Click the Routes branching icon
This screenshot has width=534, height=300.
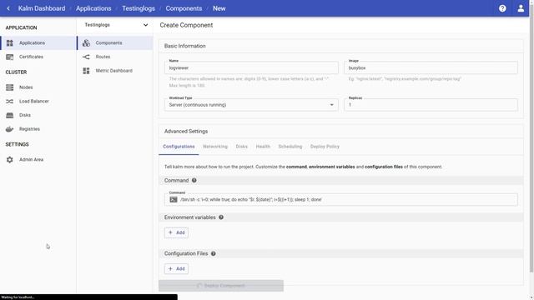coord(86,57)
